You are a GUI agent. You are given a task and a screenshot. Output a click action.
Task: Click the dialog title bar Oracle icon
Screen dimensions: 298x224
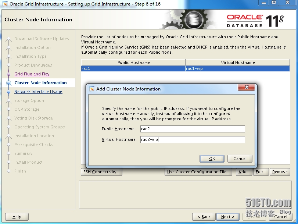[x=92, y=89]
